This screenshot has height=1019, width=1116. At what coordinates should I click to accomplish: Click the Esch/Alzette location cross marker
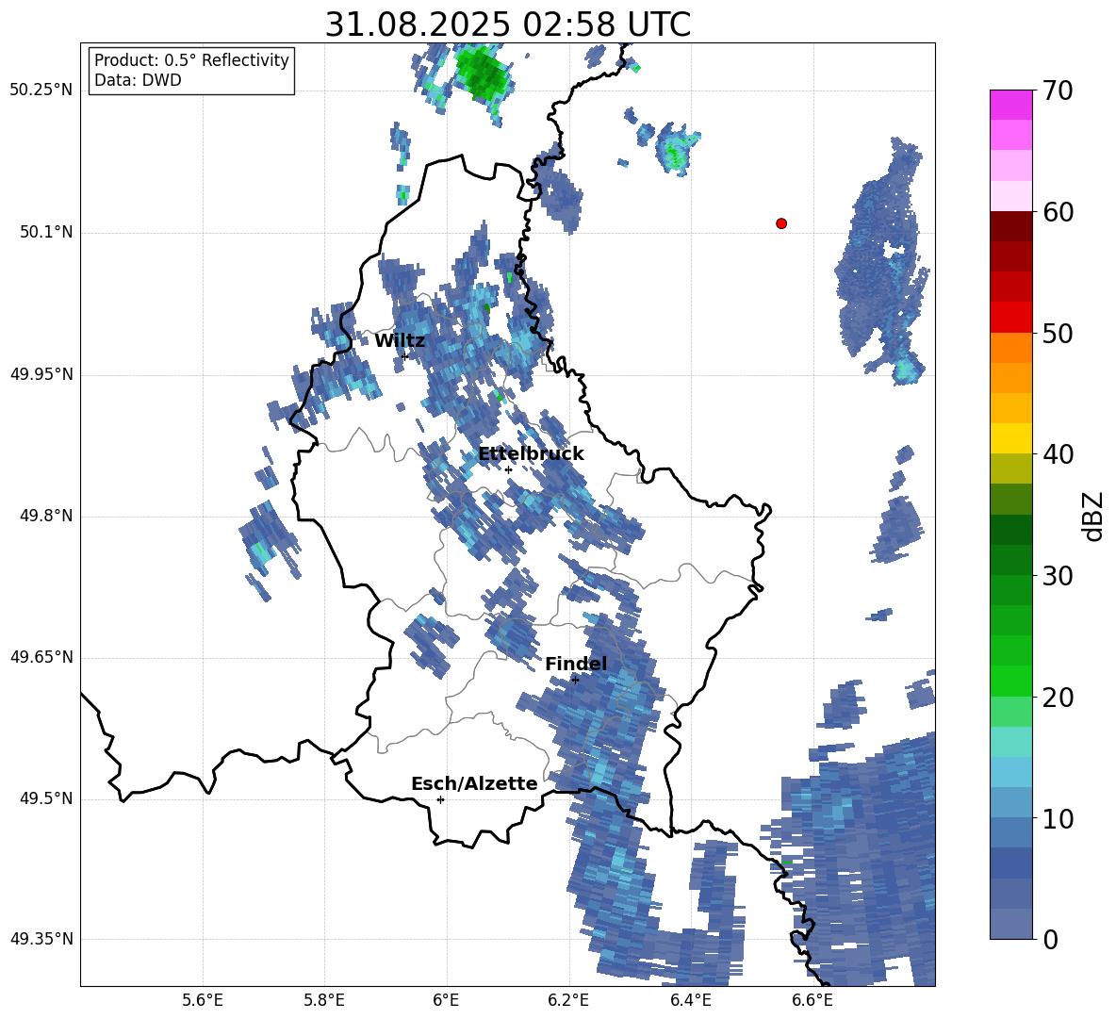(440, 799)
